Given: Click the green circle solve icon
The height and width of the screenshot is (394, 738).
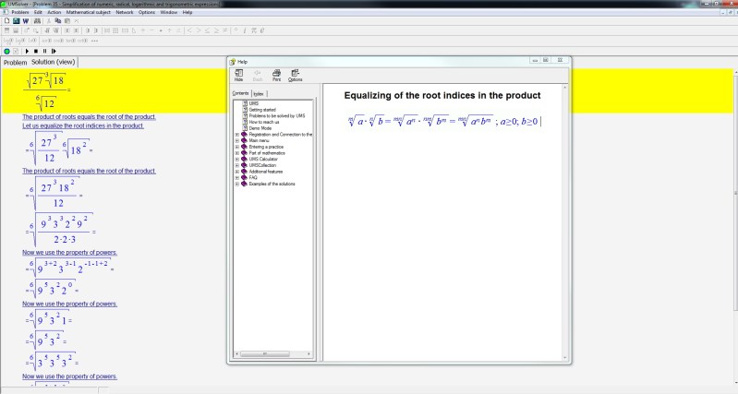Looking at the screenshot, I should tap(7, 52).
